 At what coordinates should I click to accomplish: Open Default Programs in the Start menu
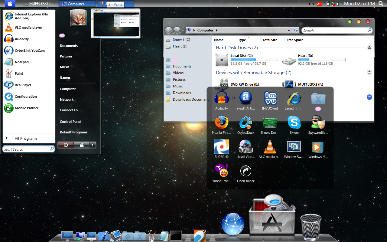(73, 132)
